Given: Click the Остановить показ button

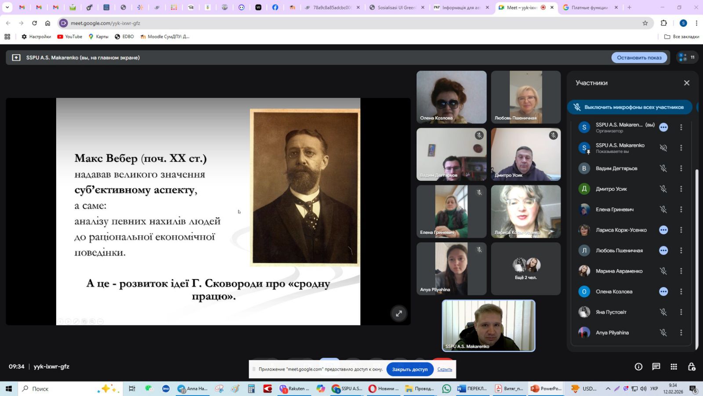Looking at the screenshot, I should (639, 58).
